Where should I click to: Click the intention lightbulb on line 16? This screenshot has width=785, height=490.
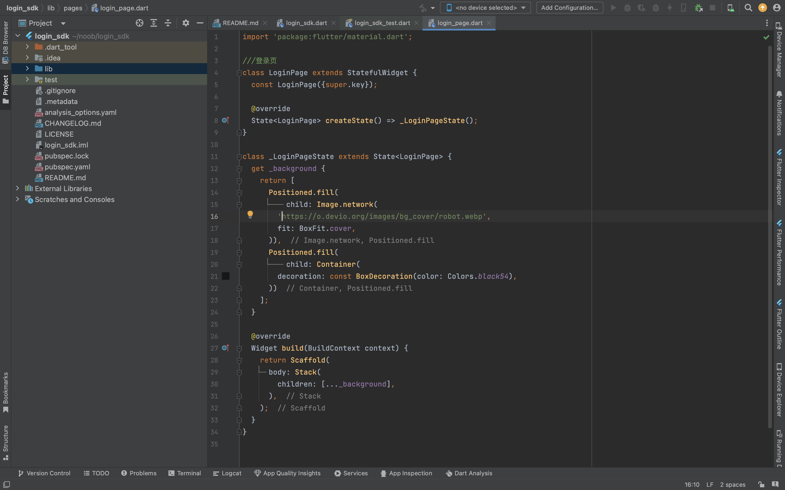(x=250, y=214)
